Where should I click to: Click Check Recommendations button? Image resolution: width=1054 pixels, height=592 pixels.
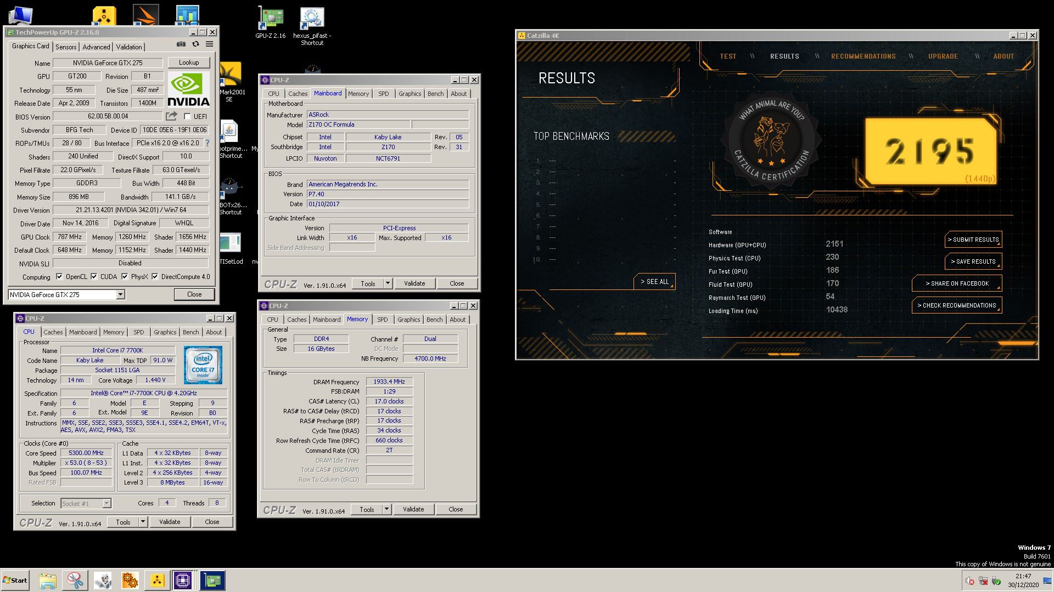point(957,305)
